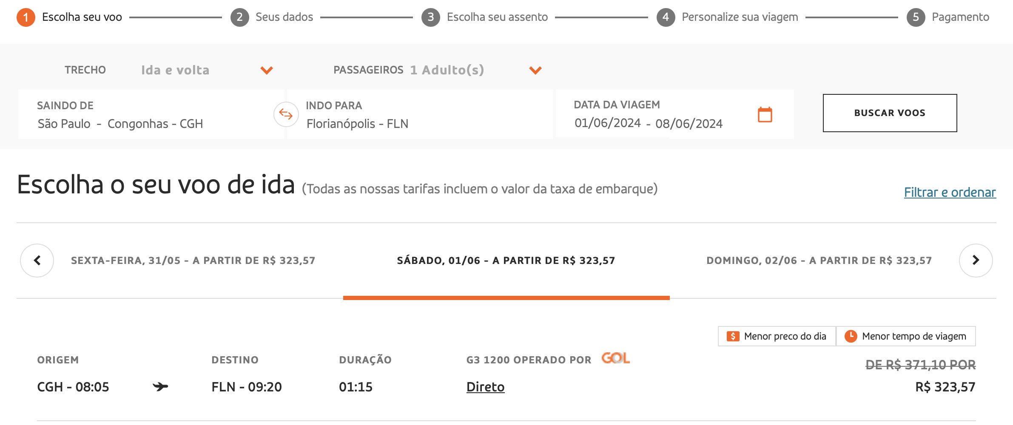This screenshot has height=425, width=1013.
Task: Open the Direto flight details link
Action: click(485, 387)
